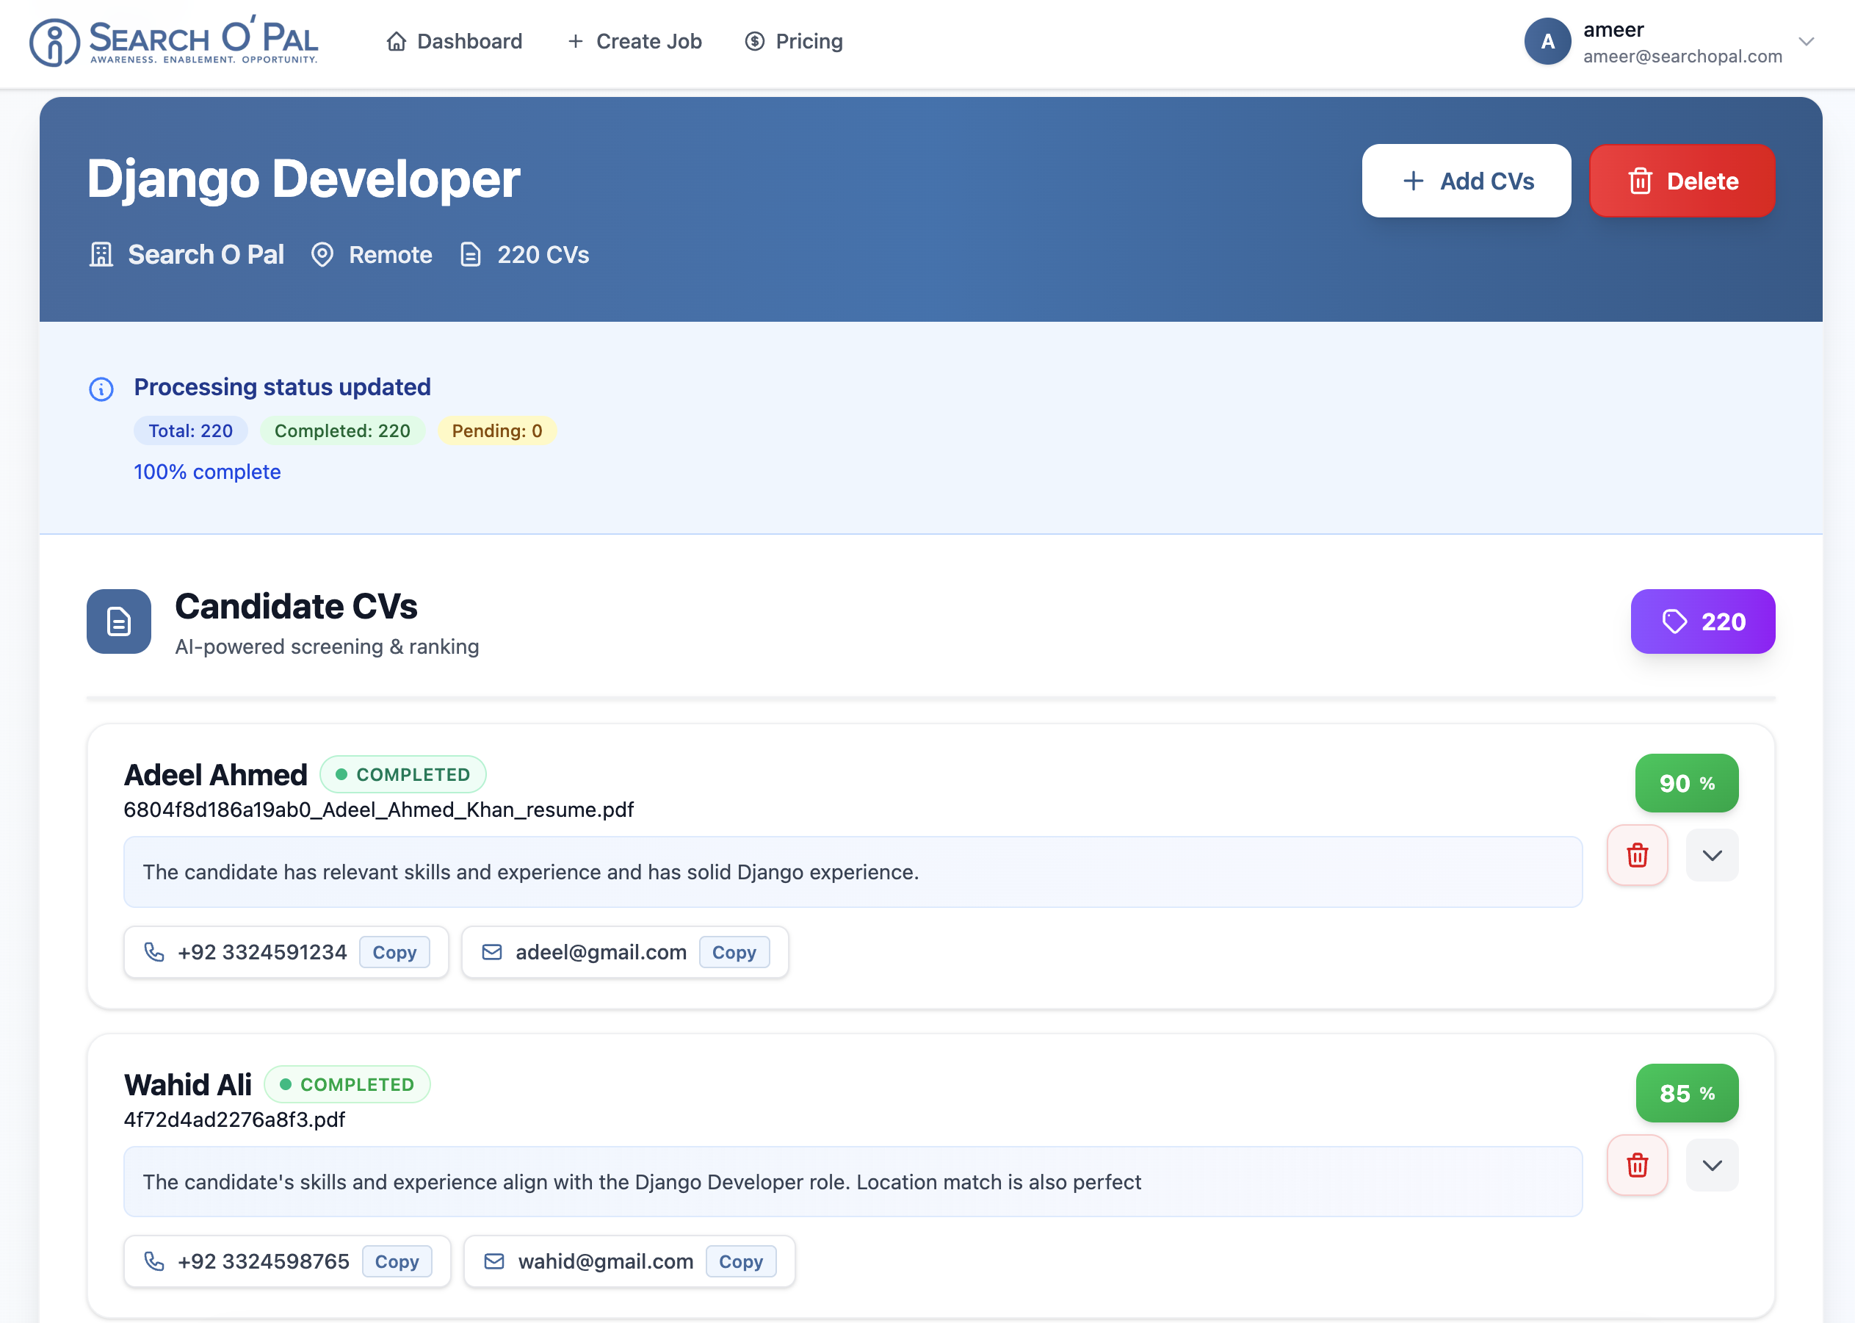This screenshot has width=1855, height=1323.
Task: Click the 85 % score badge
Action: (x=1686, y=1092)
